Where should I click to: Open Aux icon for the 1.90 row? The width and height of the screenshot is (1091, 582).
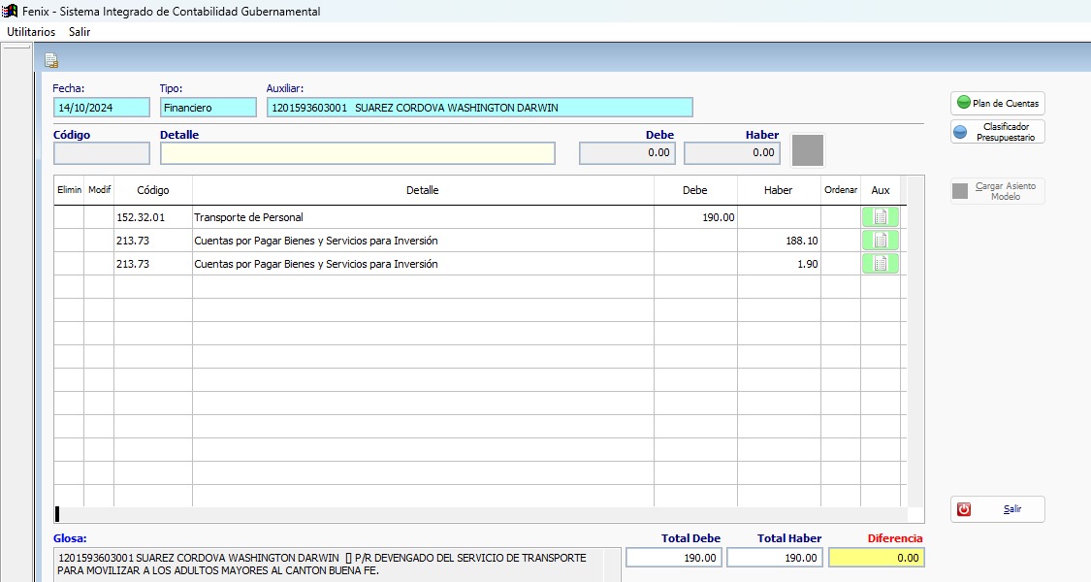pyautogui.click(x=880, y=264)
